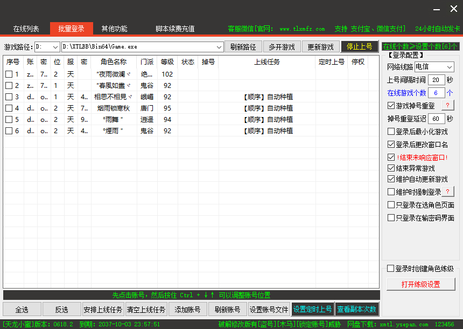This screenshot has width=463, height=329.
Task: Select character 相思不相見 cell
Action: [x=114, y=97]
